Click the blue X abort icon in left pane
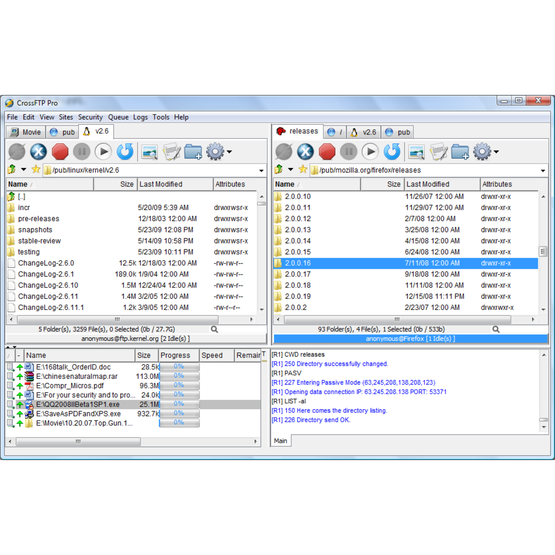This screenshot has width=555, height=555. pos(39,152)
